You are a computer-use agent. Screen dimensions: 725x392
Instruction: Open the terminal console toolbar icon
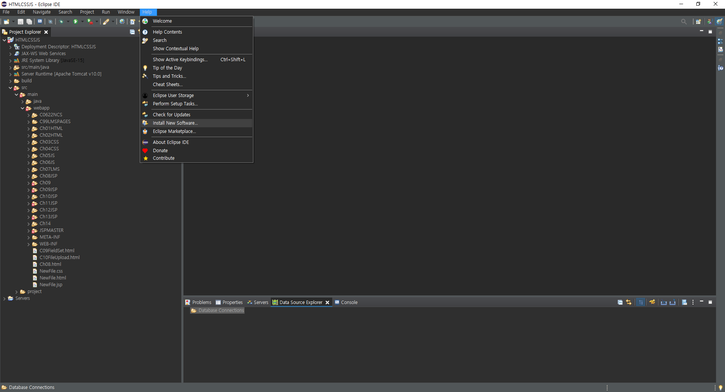coord(40,21)
